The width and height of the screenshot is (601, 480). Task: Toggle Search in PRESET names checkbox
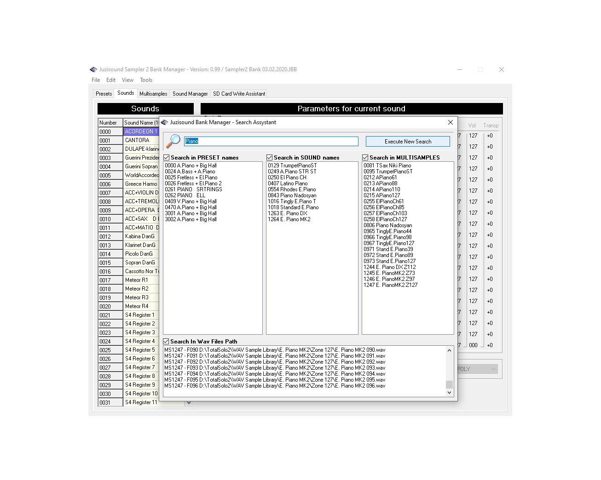click(167, 158)
